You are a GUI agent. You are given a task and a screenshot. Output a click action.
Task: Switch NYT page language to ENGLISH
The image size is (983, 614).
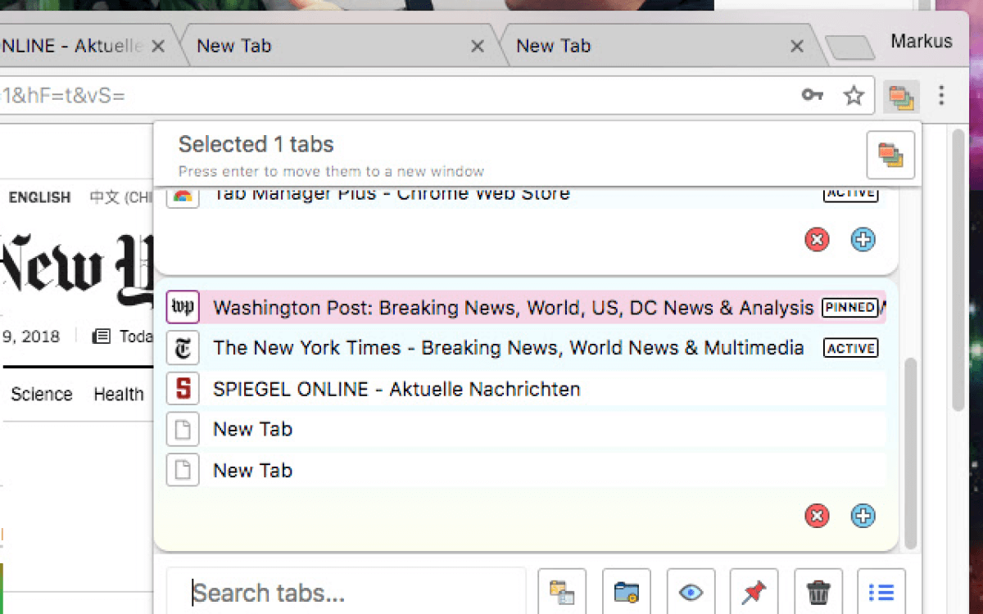39,197
